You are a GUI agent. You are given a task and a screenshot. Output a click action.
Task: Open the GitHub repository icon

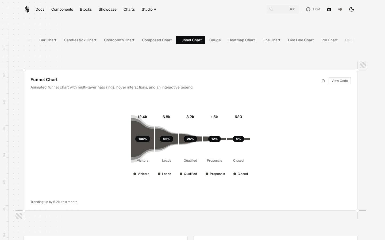(308, 9)
